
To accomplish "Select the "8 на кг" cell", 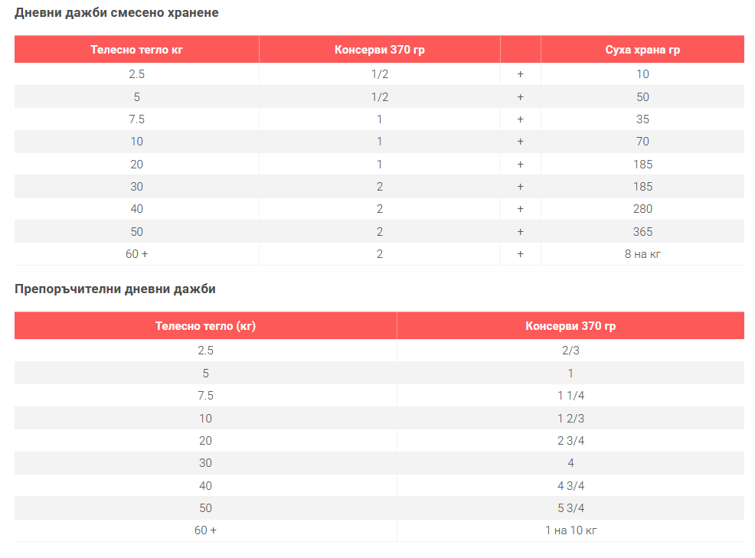I will click(642, 254).
